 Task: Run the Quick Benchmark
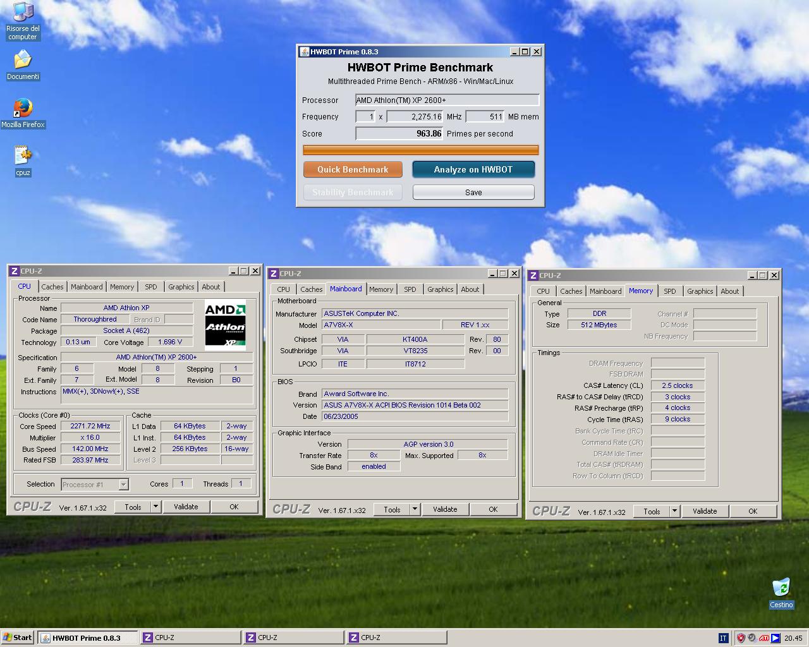click(x=353, y=169)
